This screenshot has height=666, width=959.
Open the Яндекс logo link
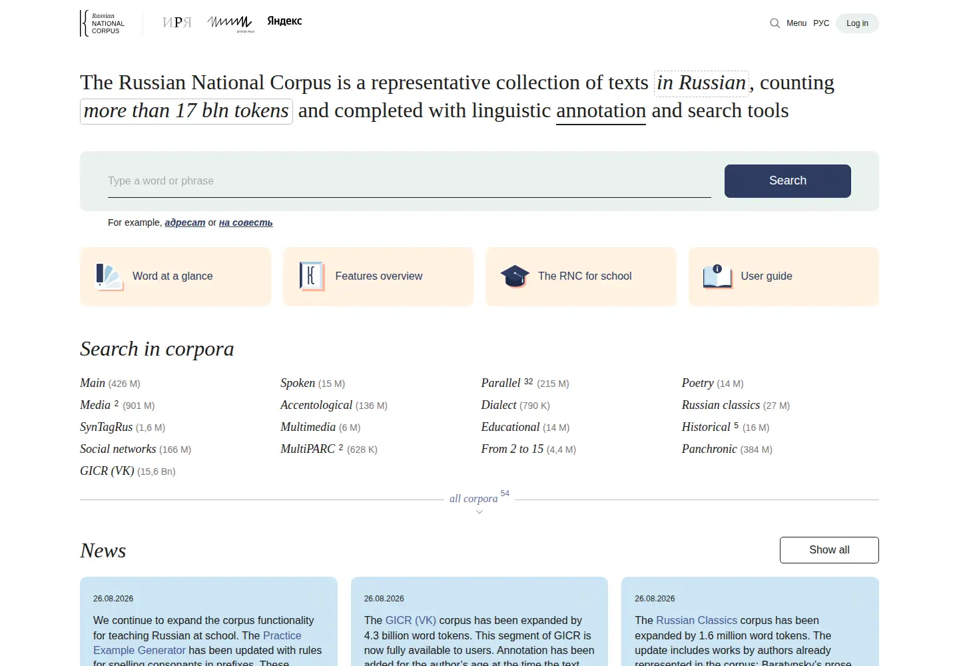(x=284, y=21)
